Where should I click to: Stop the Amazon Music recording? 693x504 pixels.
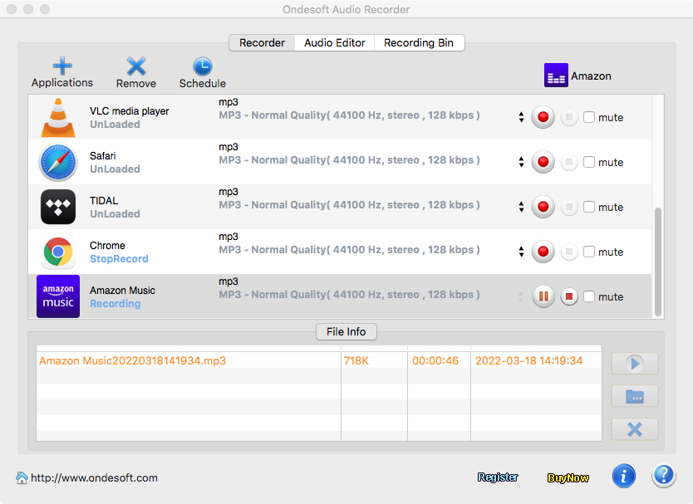click(x=569, y=296)
